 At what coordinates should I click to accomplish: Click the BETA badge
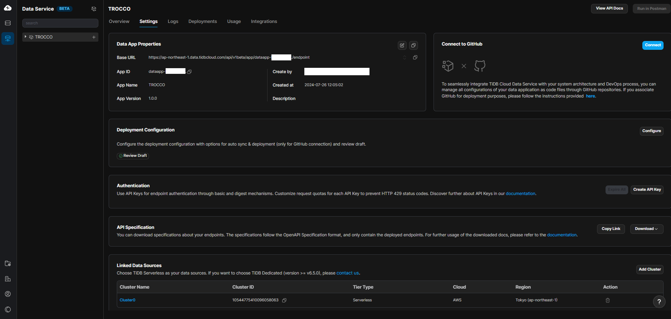pos(64,9)
